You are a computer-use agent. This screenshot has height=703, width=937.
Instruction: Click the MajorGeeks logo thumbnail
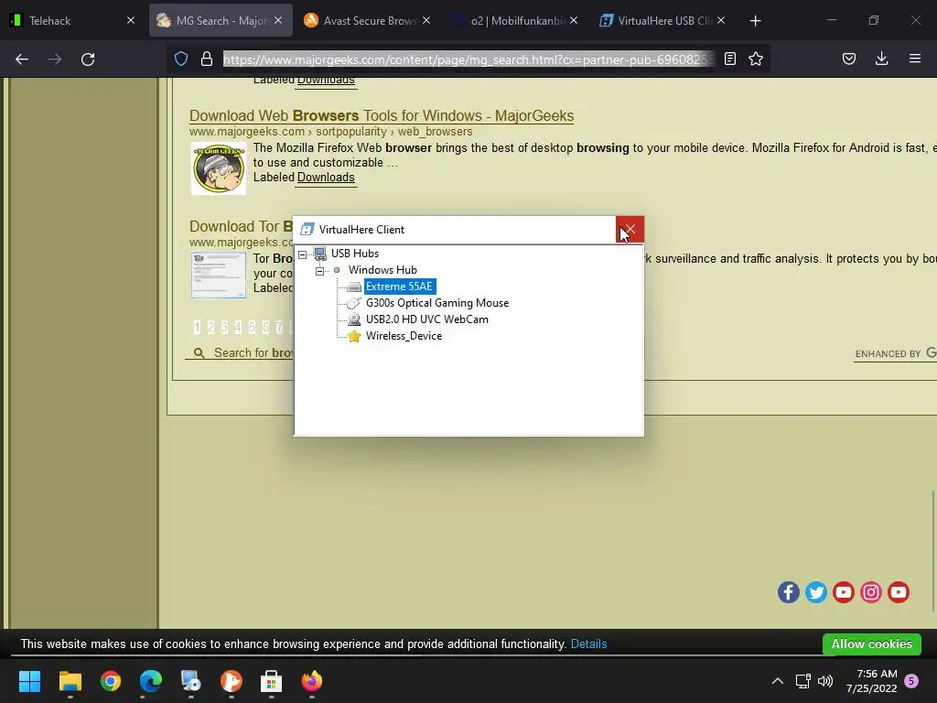(219, 168)
